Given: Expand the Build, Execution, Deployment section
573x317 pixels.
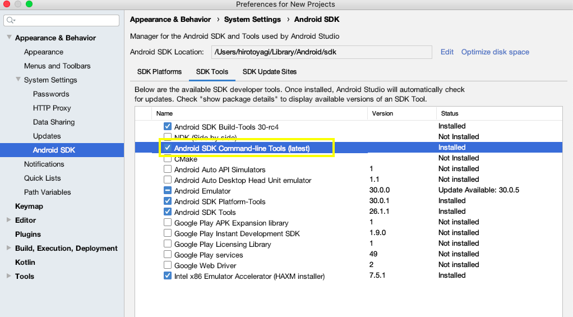Looking at the screenshot, I should (9, 248).
